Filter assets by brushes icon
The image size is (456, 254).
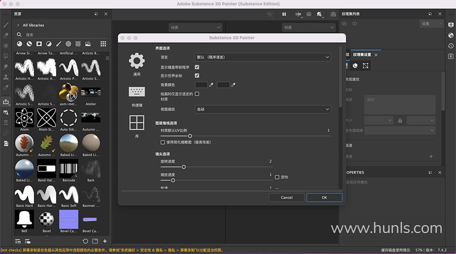coord(58,44)
